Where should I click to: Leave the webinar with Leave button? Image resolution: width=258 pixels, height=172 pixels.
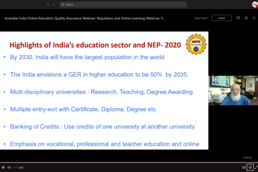click(222, 18)
